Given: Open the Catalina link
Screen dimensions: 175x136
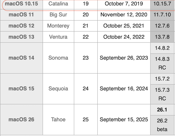Looking at the screenshot, I should click(x=58, y=4).
